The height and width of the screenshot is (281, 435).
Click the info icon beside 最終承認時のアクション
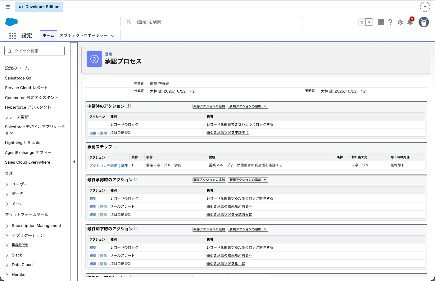click(137, 179)
